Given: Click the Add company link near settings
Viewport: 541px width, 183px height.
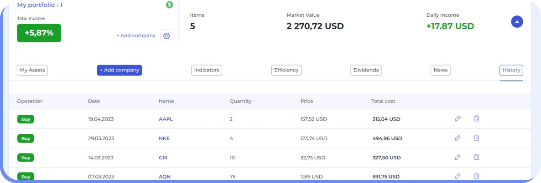Looking at the screenshot, I should pos(135,36).
